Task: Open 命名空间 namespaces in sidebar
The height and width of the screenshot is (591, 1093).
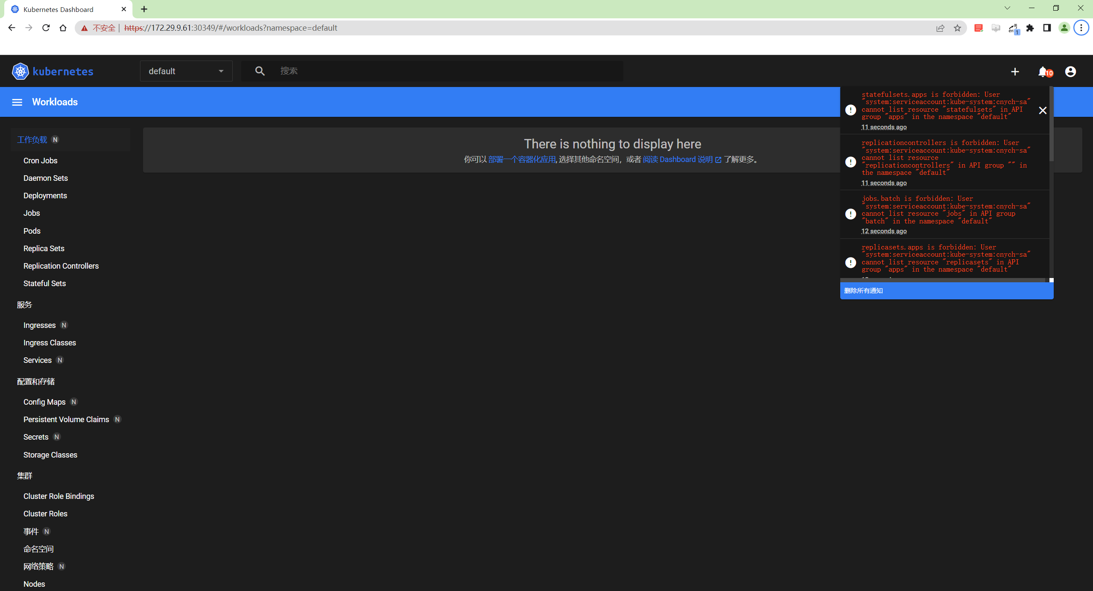Action: [x=38, y=549]
